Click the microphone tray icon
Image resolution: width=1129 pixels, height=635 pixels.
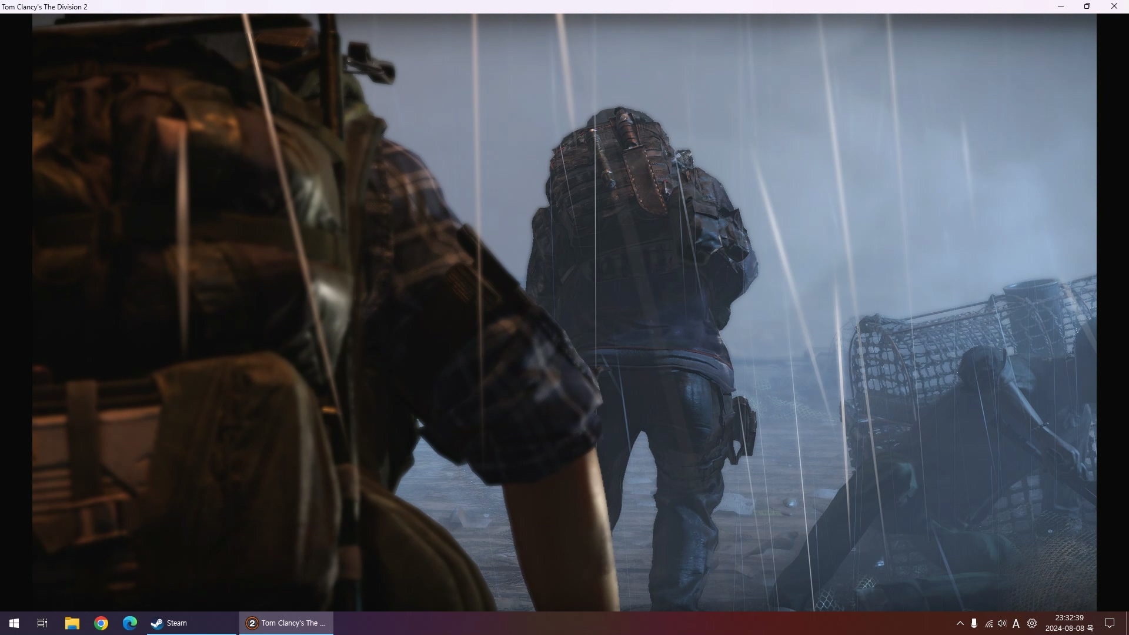[974, 623]
